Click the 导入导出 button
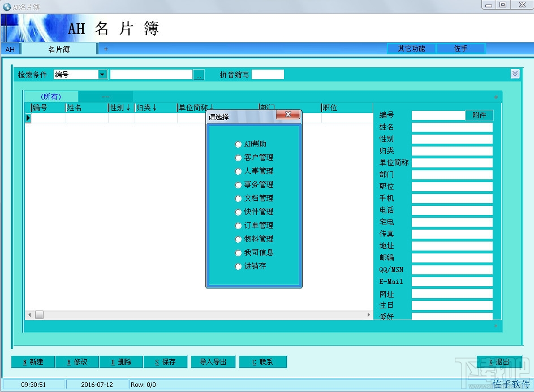 tap(213, 361)
